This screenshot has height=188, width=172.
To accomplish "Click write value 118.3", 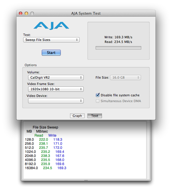I will 58,140.
